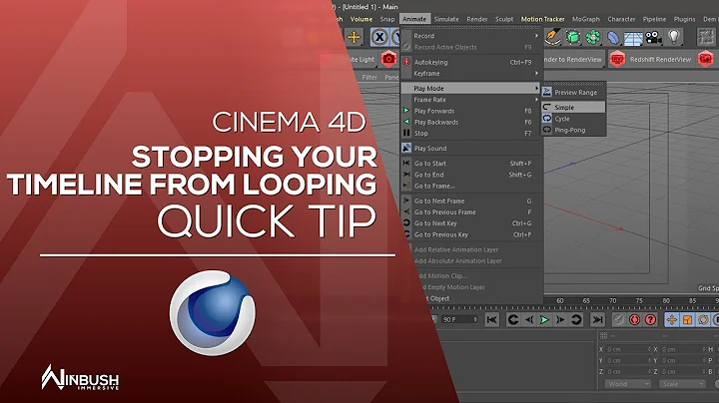Viewport: 719px width, 403px height.
Task: Toggle the X axis lock icon
Action: 379,37
